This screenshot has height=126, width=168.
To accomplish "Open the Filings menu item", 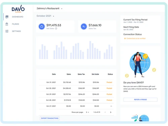I will [15, 24].
